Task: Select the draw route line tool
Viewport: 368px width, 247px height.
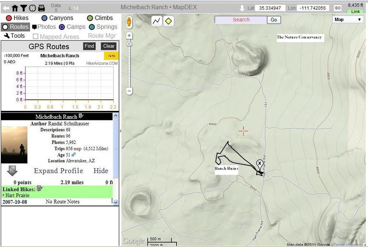Action: point(157,21)
